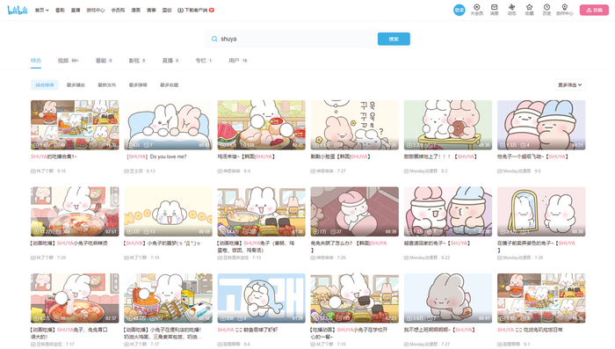615x349 pixels.
Task: Open the pink rabbit with Korean text thumbnail
Action: click(x=355, y=125)
